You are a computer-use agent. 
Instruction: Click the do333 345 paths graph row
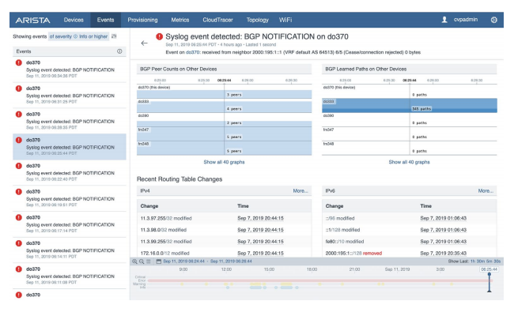(x=410, y=105)
